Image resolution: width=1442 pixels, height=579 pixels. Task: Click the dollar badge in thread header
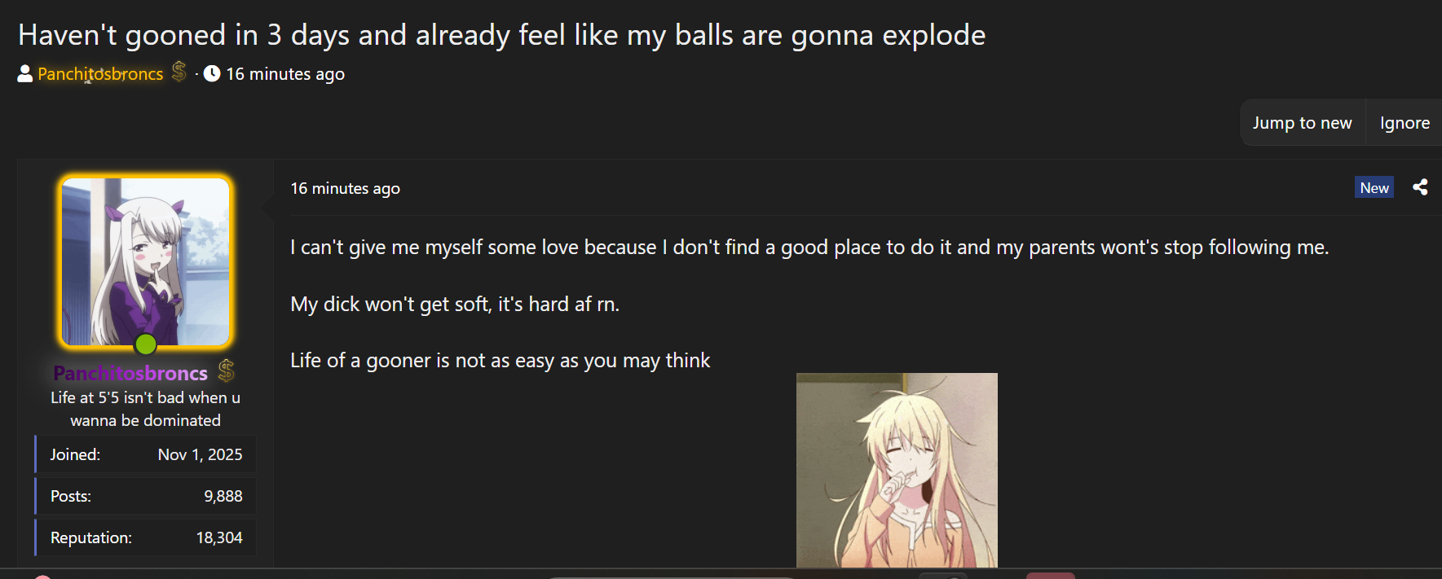tap(179, 72)
